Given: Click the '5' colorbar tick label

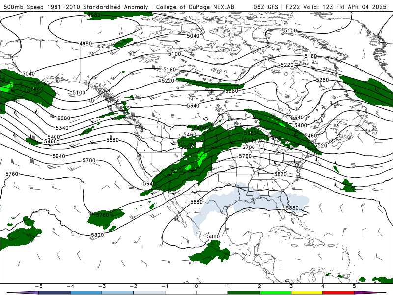Looking at the screenshot, I should pyautogui.click(x=354, y=286).
